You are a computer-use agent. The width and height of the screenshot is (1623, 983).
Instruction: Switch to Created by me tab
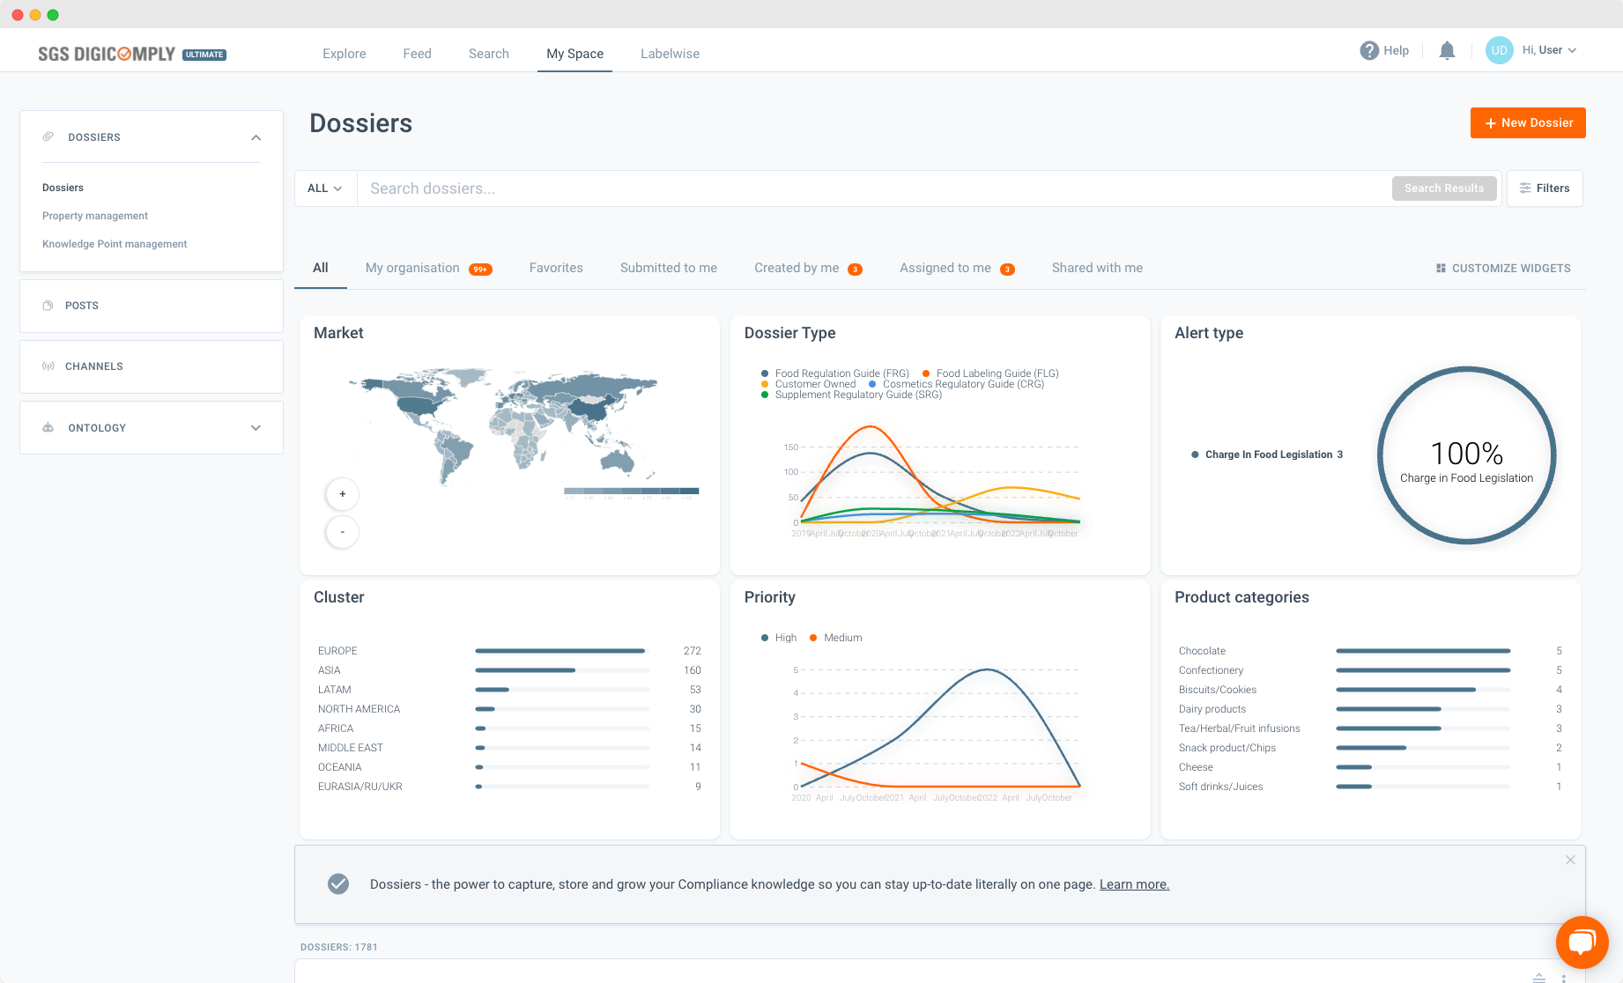coord(808,268)
